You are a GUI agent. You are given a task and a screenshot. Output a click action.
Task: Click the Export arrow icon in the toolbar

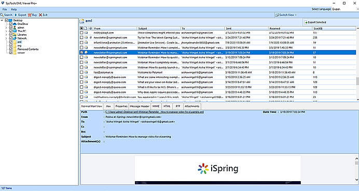[16, 15]
